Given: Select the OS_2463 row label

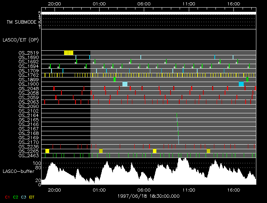Looking at the screenshot, I should coord(29,156).
